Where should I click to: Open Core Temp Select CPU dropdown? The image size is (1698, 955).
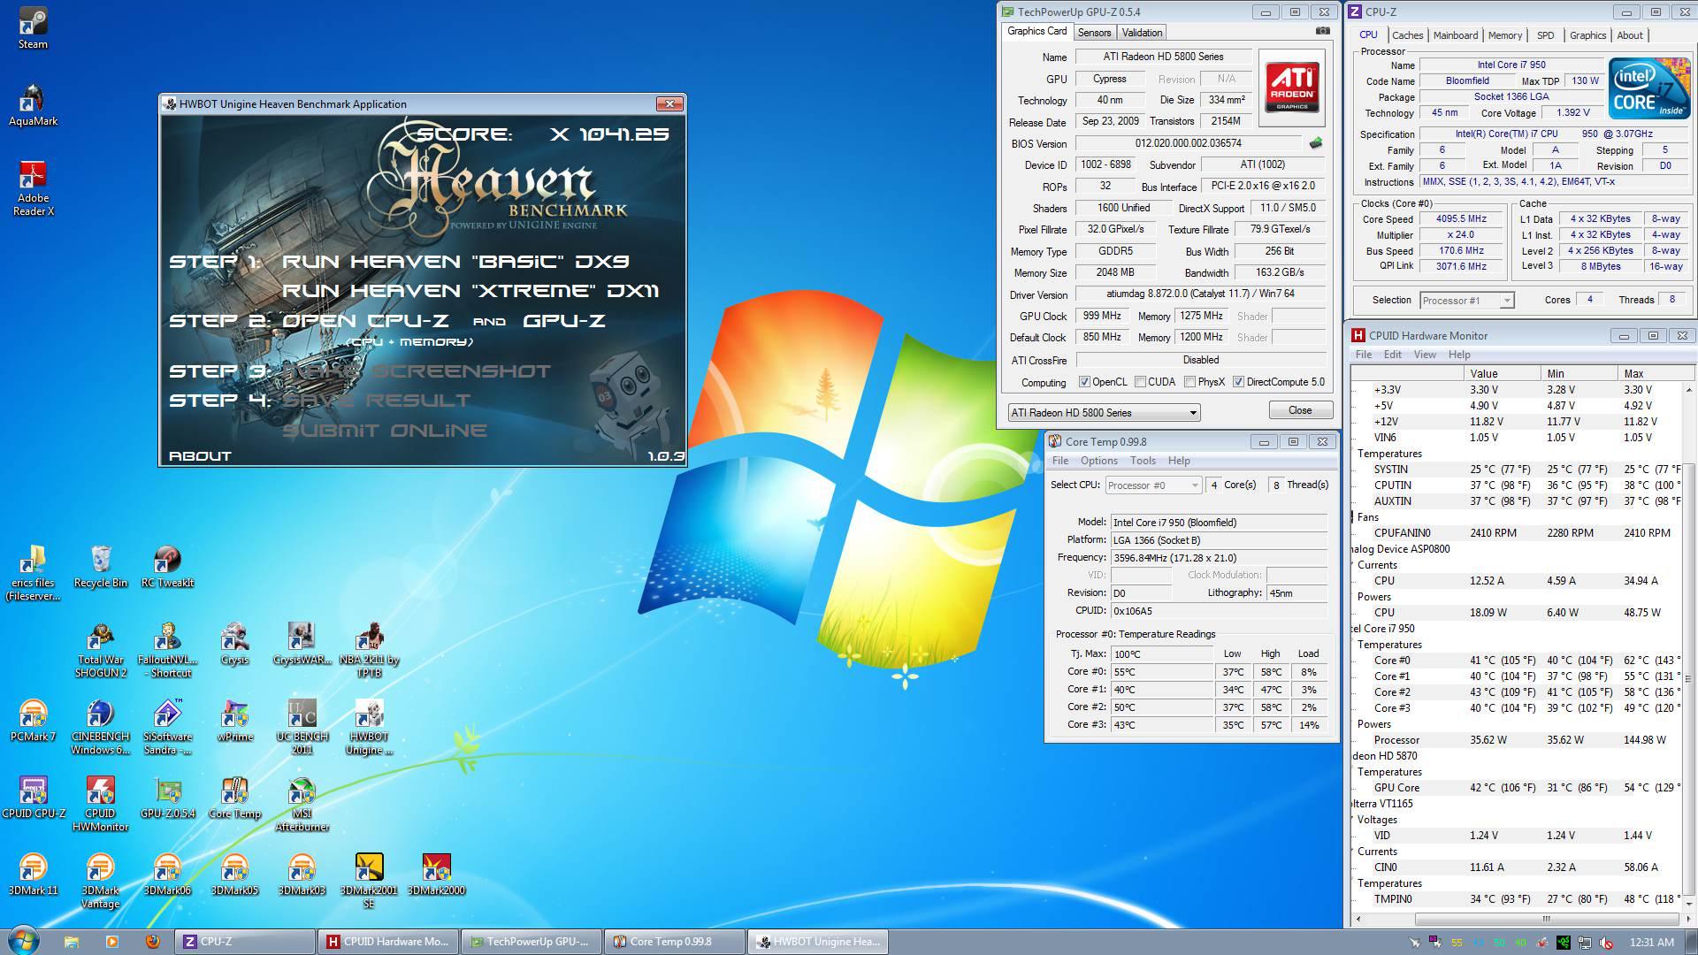click(x=1153, y=485)
